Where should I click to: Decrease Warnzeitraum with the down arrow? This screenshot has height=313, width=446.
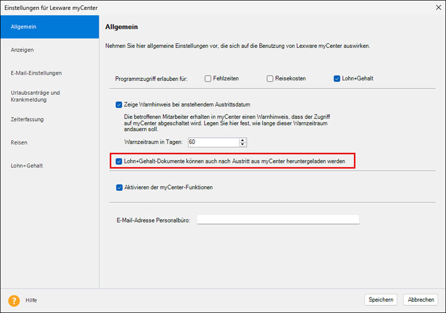click(x=243, y=145)
